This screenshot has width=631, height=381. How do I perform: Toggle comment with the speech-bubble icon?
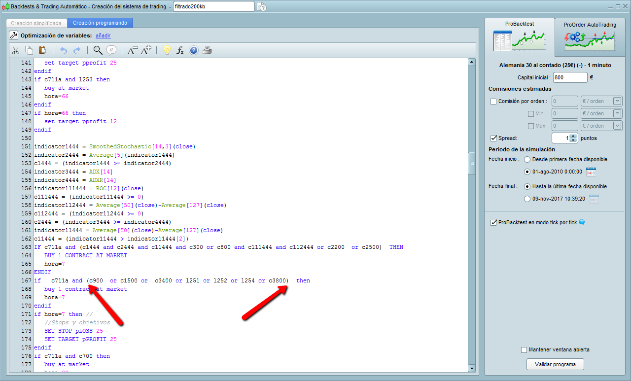coord(111,50)
